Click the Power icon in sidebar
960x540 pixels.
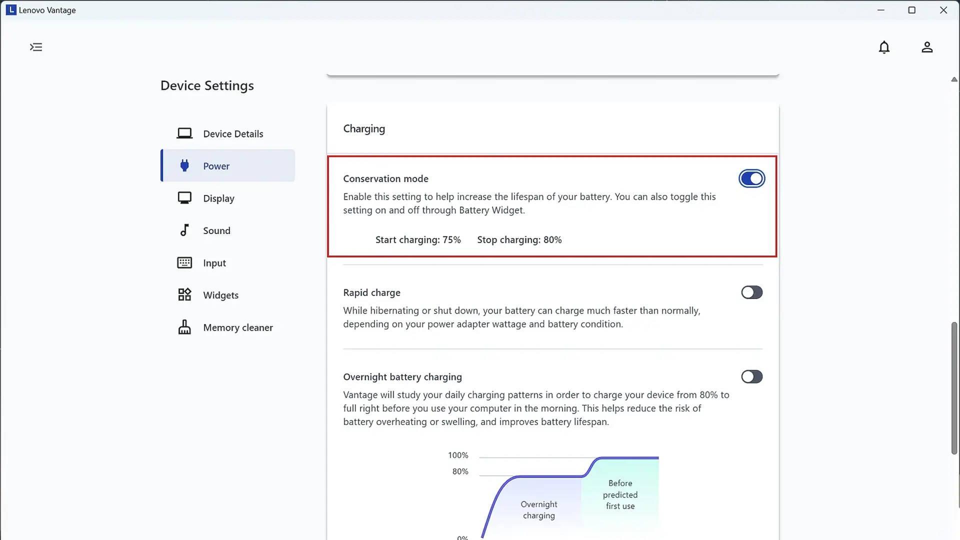[x=183, y=165]
